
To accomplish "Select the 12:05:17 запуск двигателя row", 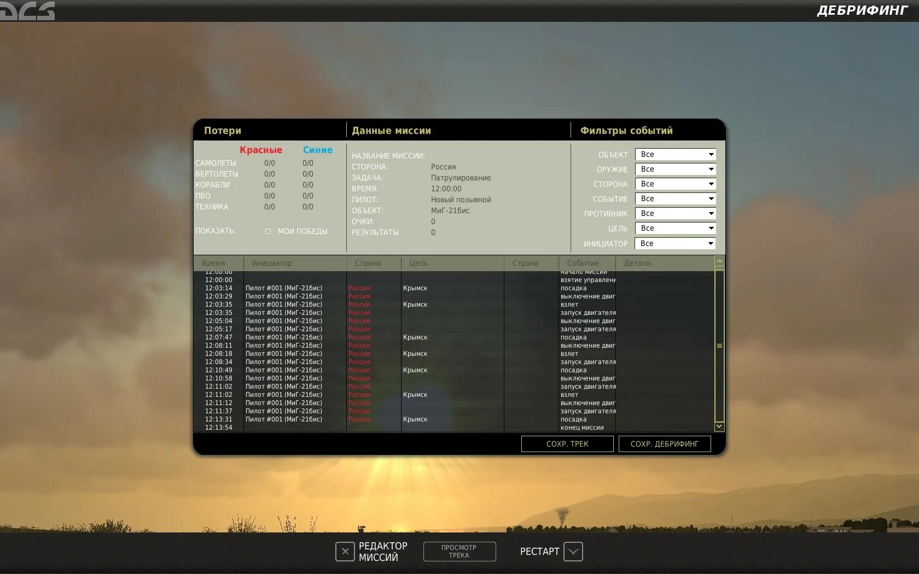I will 454,329.
